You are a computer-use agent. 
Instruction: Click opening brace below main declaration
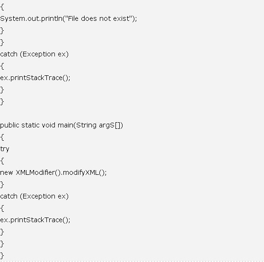pos(2,137)
